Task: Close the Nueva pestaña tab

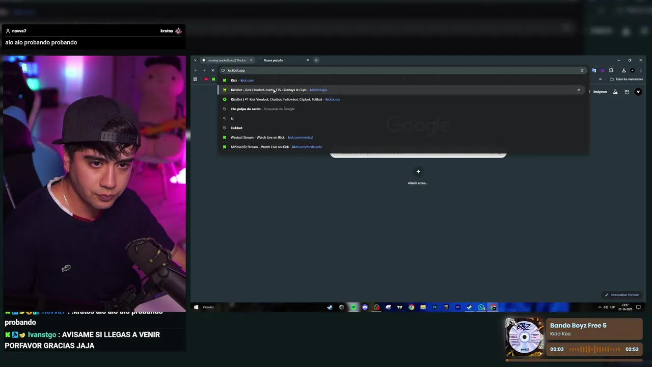Action: [x=308, y=60]
